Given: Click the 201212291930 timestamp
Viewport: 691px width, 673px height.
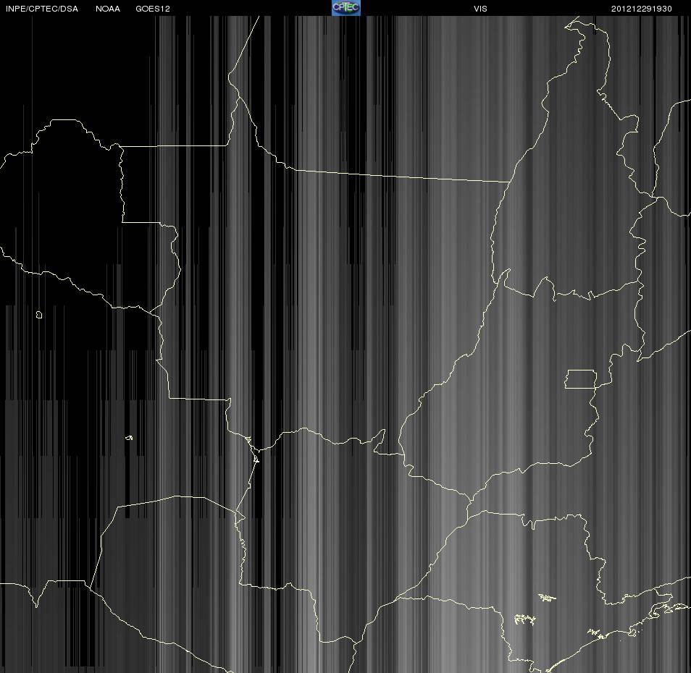Looking at the screenshot, I should 641,9.
